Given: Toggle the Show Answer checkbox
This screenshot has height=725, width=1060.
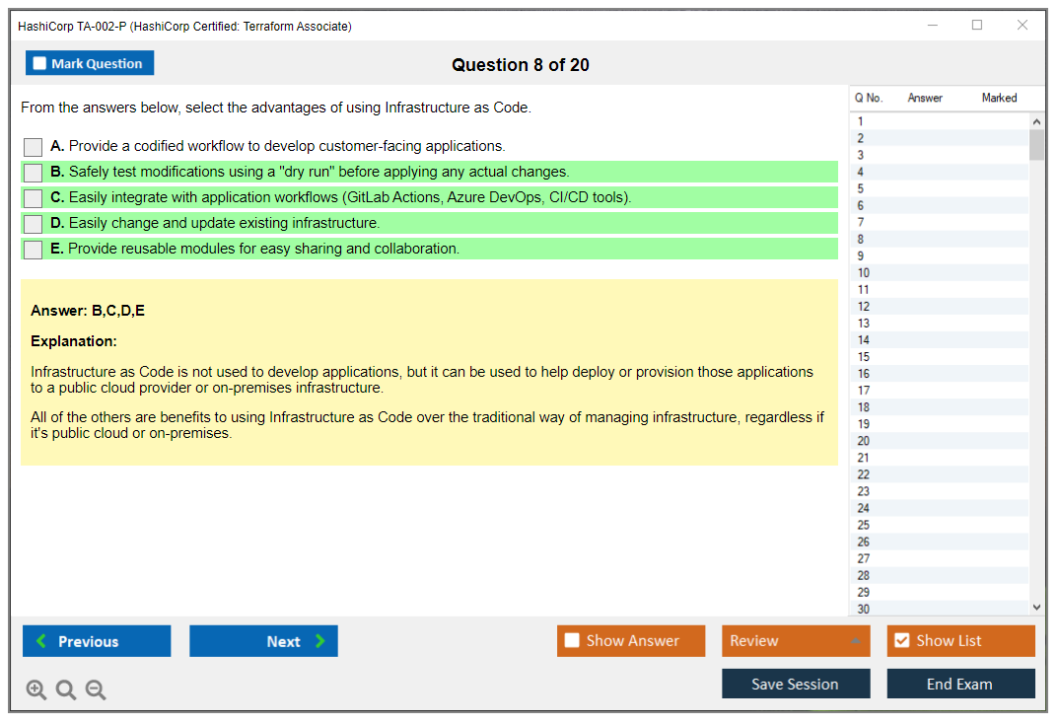Looking at the screenshot, I should (573, 641).
